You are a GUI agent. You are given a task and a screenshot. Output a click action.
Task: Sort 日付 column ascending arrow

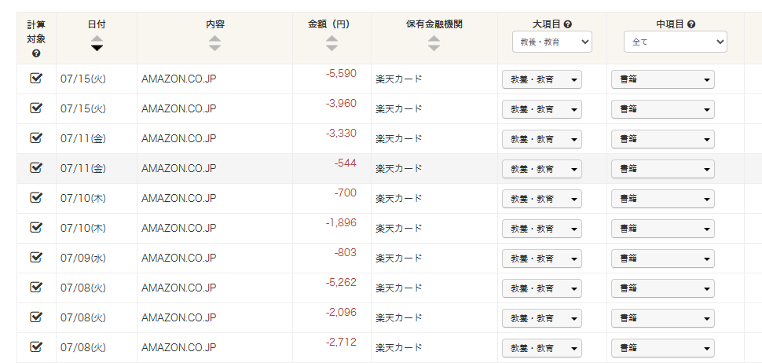[x=97, y=38]
